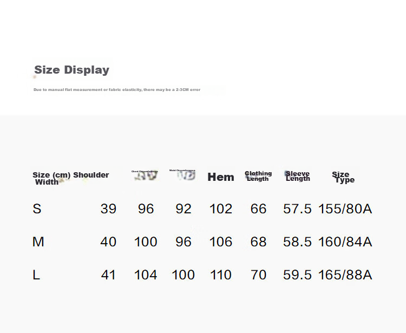Select the 'Size Type' column header
This screenshot has height=333, width=406.
tap(343, 177)
